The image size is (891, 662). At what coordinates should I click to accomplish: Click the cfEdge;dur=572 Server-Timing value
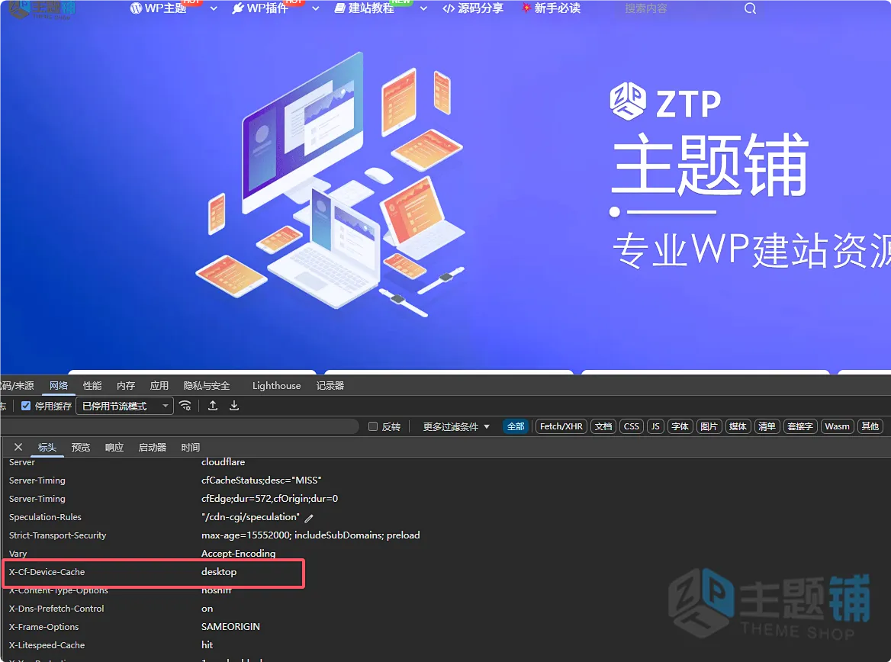point(269,498)
